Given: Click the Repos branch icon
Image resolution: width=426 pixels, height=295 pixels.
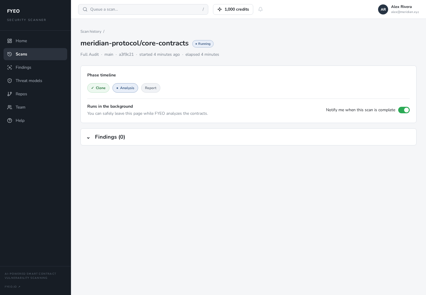Looking at the screenshot, I should coord(10,94).
